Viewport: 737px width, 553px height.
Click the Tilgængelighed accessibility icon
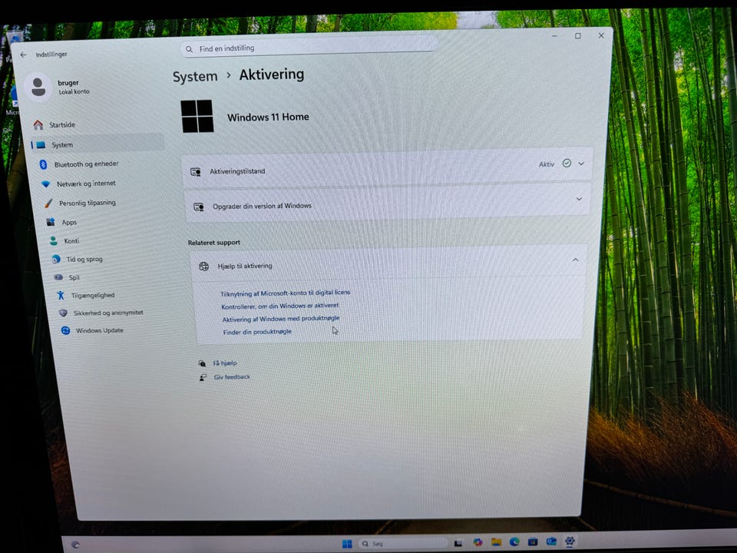click(61, 295)
